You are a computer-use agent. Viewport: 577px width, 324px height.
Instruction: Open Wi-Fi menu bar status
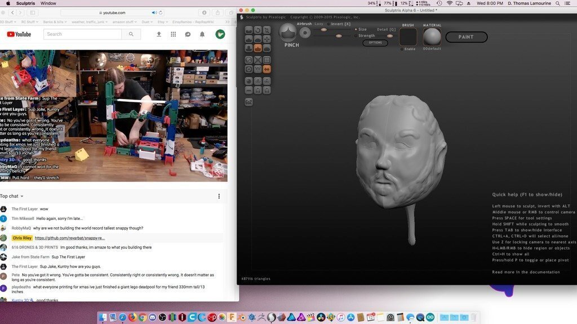pos(450,3)
